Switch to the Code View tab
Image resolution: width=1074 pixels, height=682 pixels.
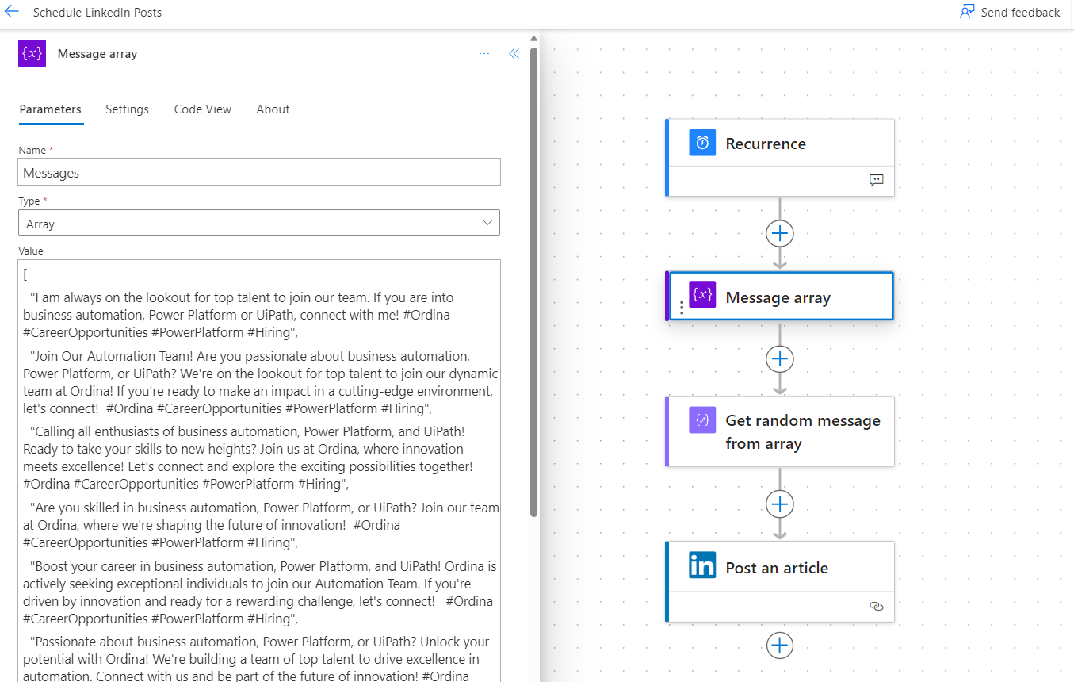click(x=203, y=109)
